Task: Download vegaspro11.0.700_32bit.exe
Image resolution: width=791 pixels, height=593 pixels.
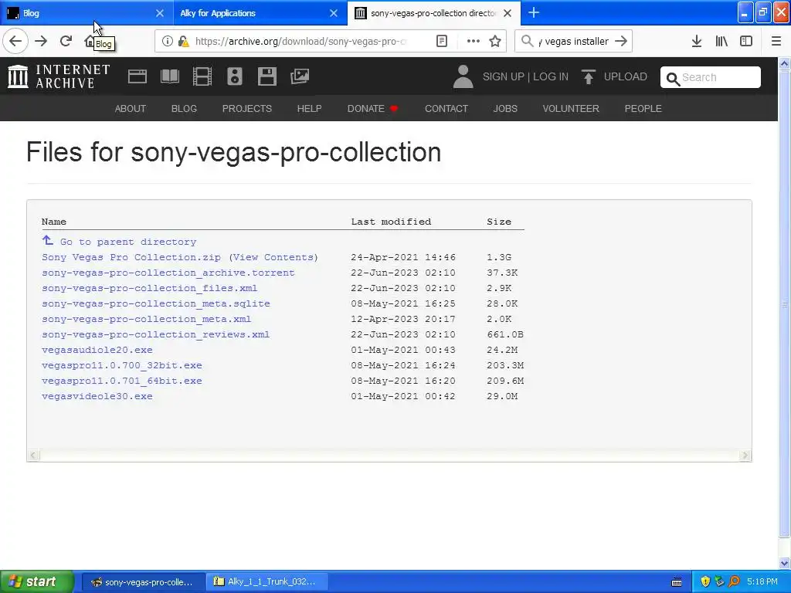Action: [x=121, y=365]
